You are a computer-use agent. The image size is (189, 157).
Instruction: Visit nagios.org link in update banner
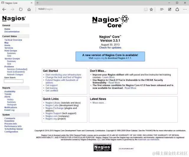99,58
